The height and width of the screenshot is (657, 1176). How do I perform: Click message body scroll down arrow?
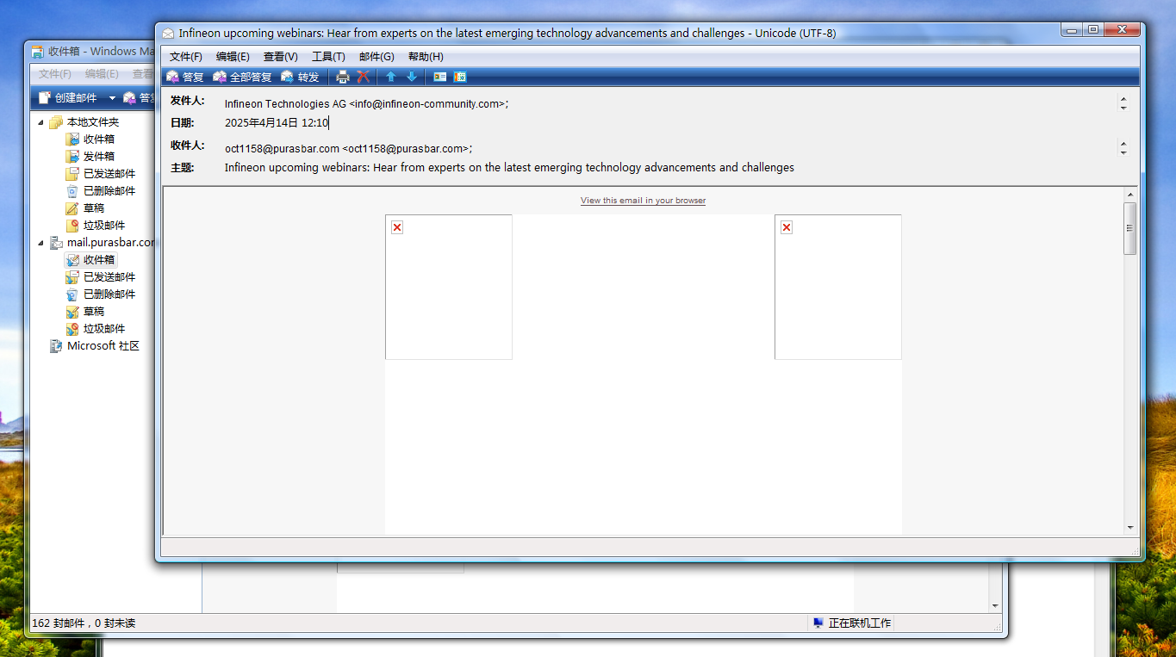click(1129, 527)
